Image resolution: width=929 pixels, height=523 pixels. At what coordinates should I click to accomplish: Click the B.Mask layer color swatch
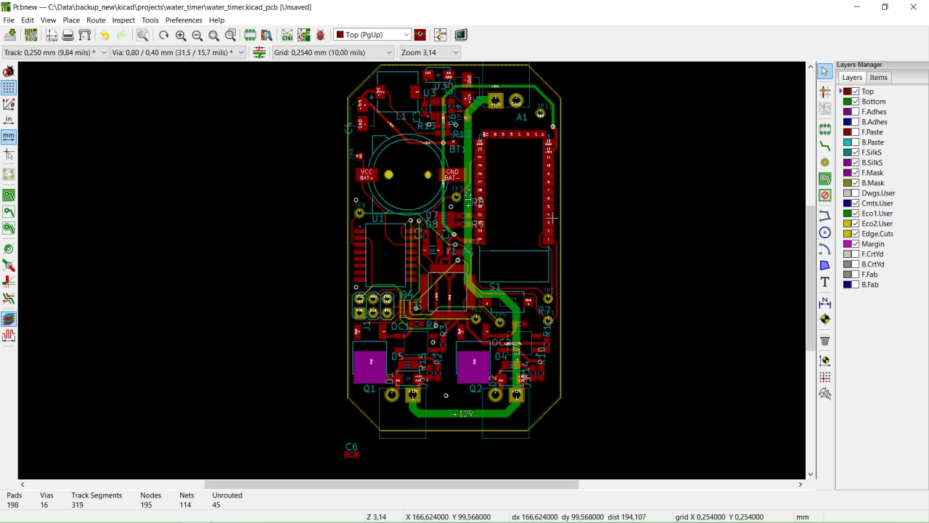coord(847,183)
